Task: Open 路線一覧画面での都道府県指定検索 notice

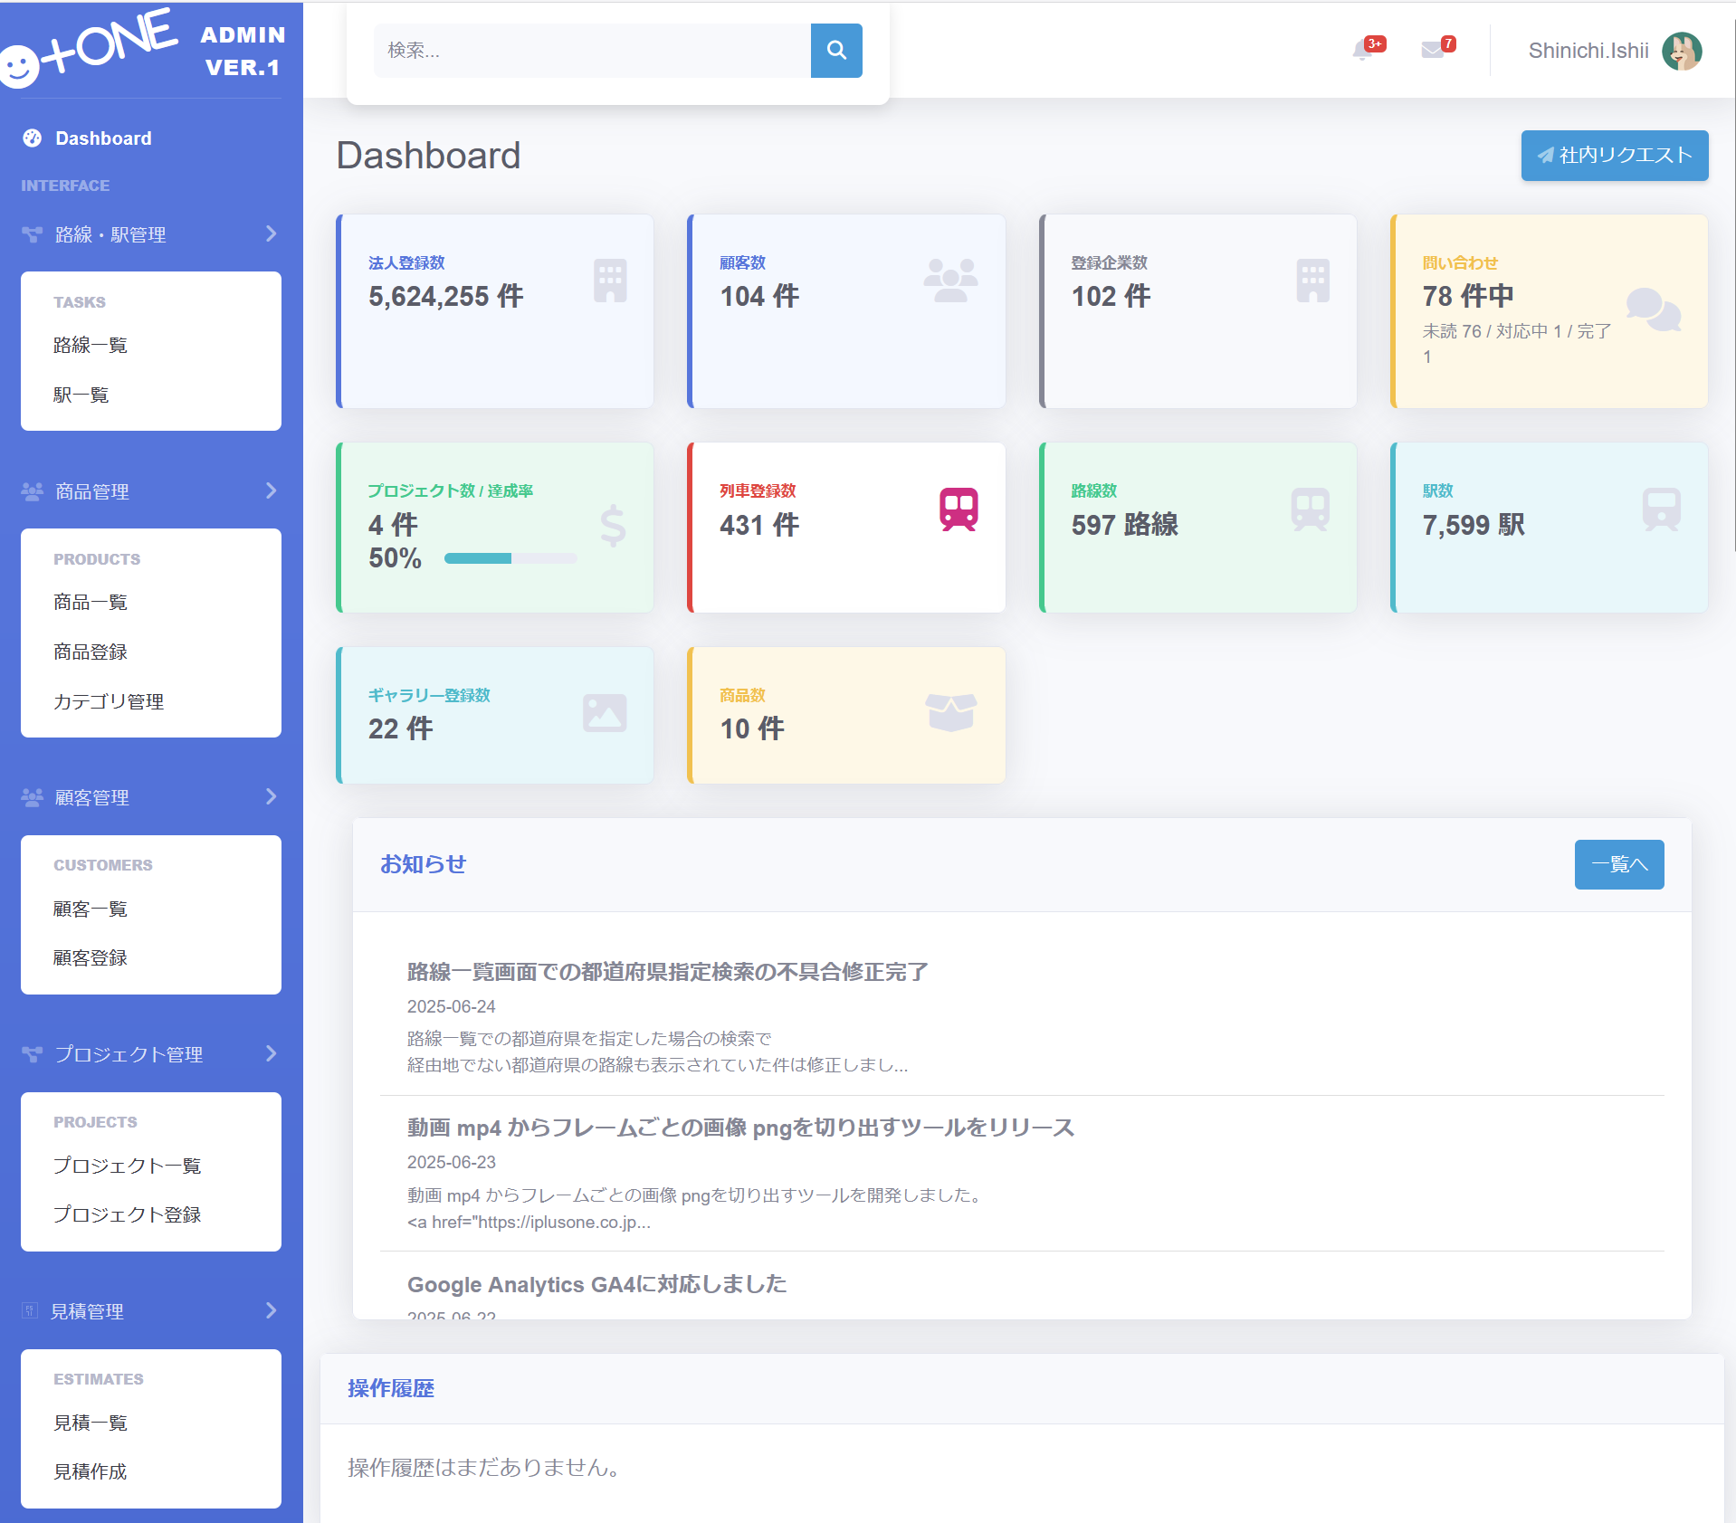Action: [x=668, y=972]
